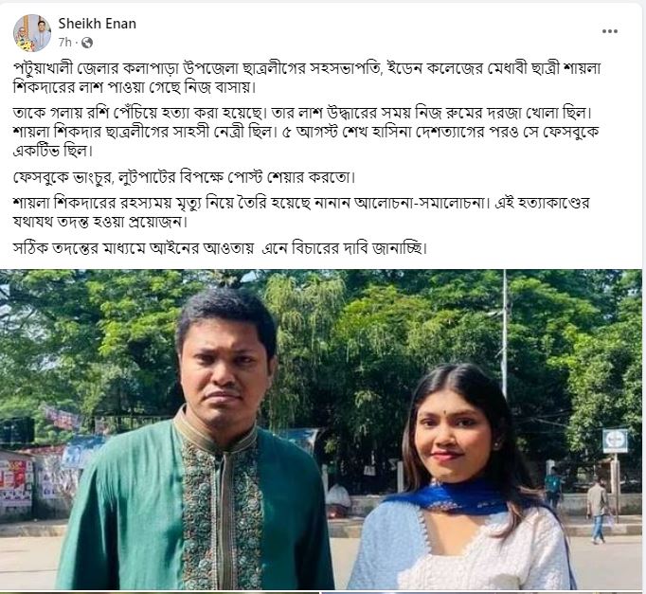This screenshot has height=594, width=646.
Task: Open the three-dot post options menu
Action: 609,31
